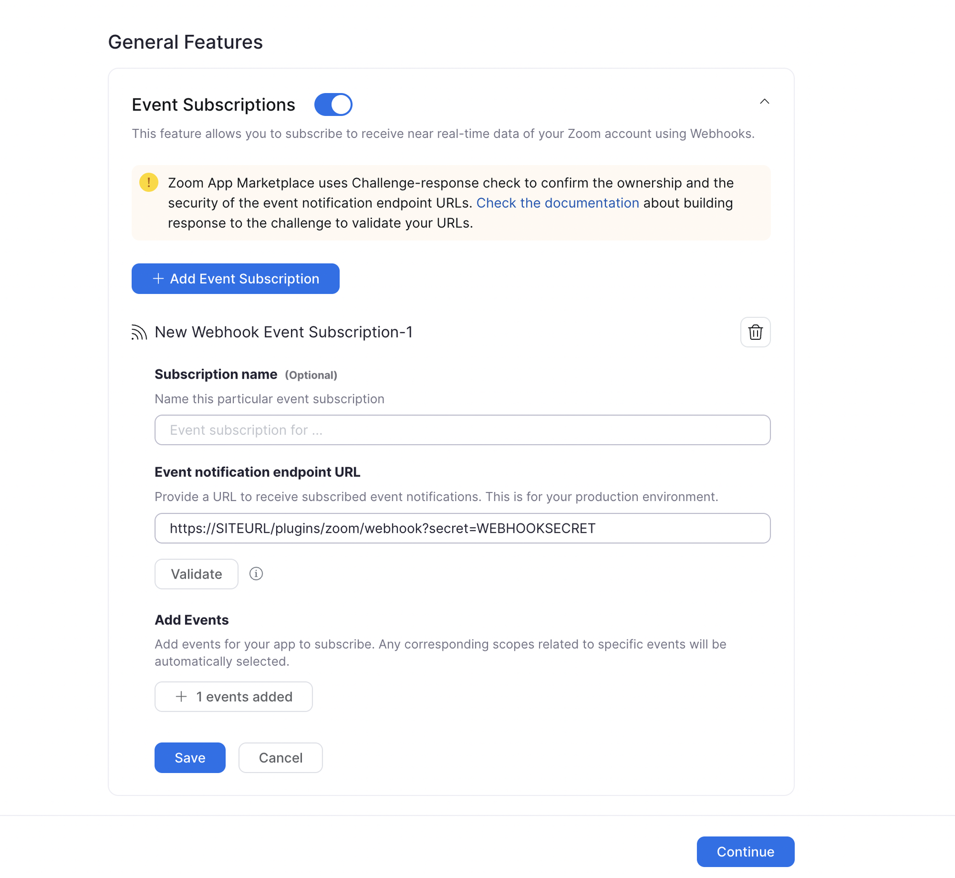The image size is (955, 878).
Task: Open the 1 events added selector
Action: 233,696
